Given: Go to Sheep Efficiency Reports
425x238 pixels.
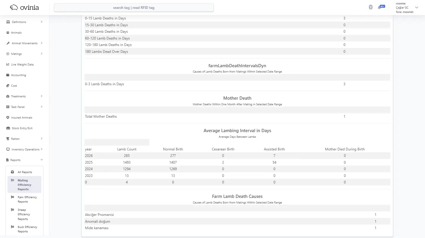Looking at the screenshot, I should (x=24, y=214).
